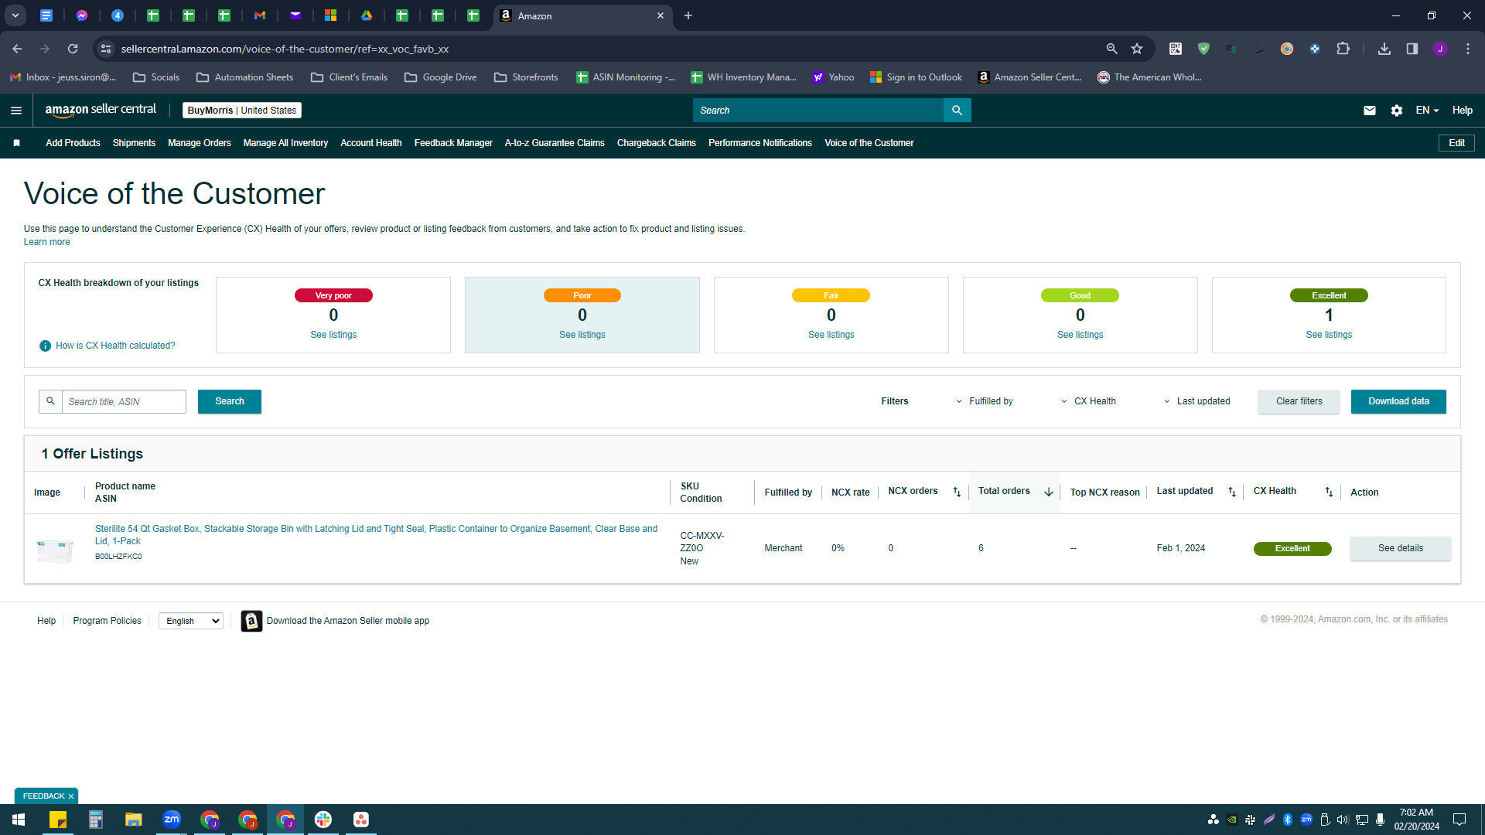
Task: Sort by Total orders down arrow
Action: 1049,492
